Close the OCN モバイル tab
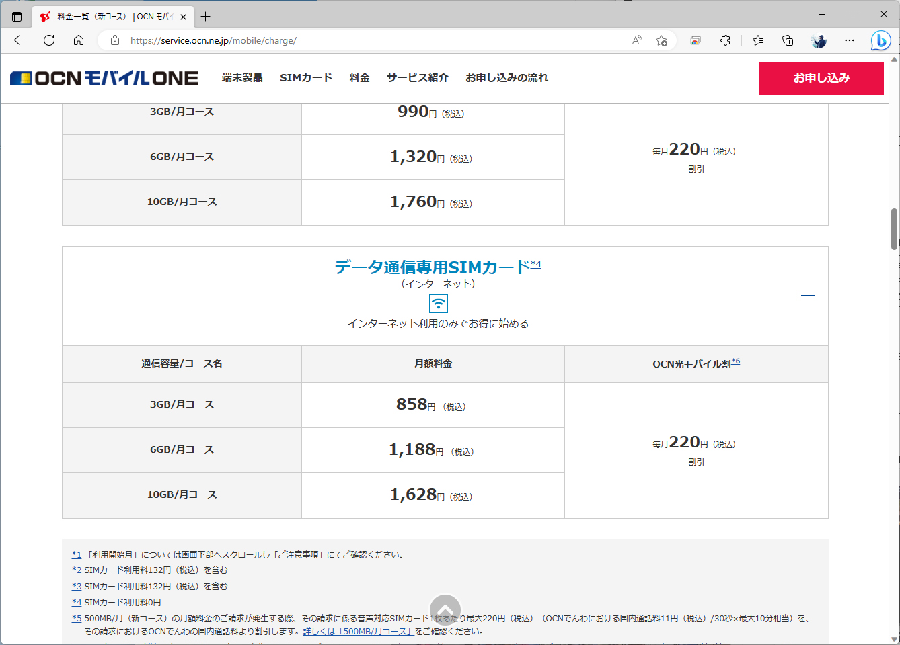The image size is (900, 645). [183, 17]
